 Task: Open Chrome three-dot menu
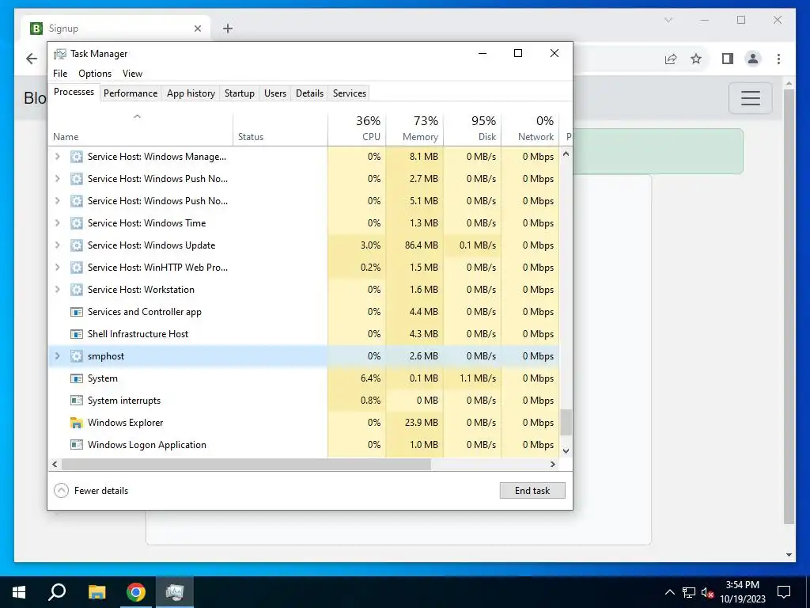pyautogui.click(x=778, y=59)
